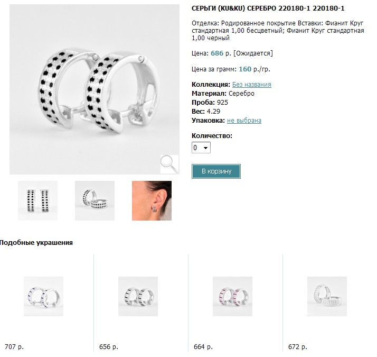Viewport: 377px width, 357px height.
Task: Select front-view earrings thumbnail
Action: pyautogui.click(x=37, y=200)
